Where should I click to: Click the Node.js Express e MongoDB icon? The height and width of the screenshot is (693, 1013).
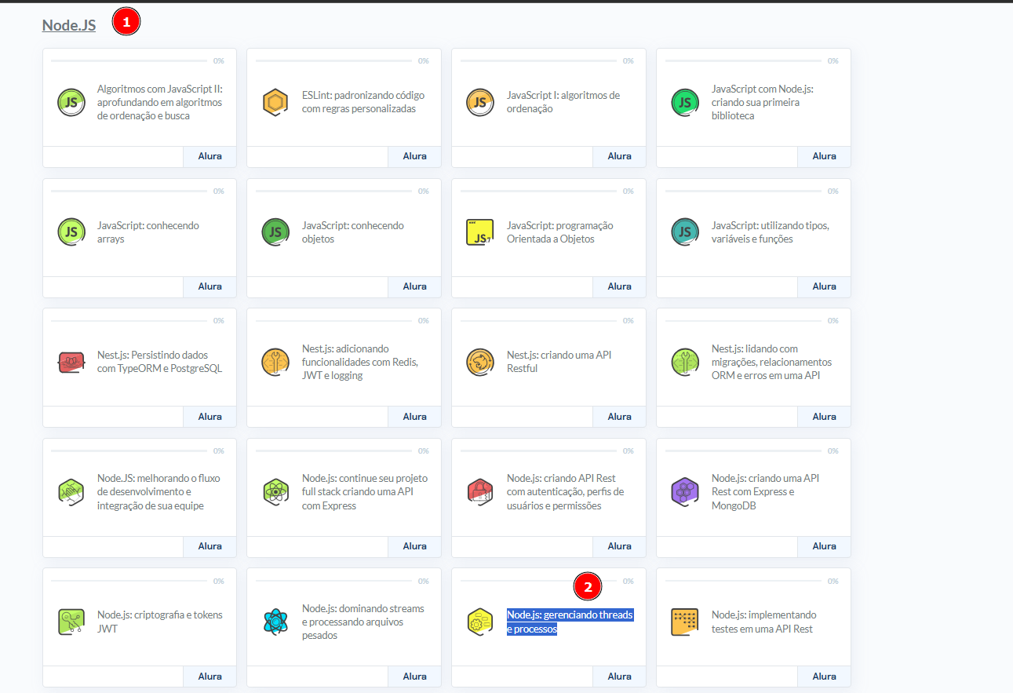(x=685, y=492)
